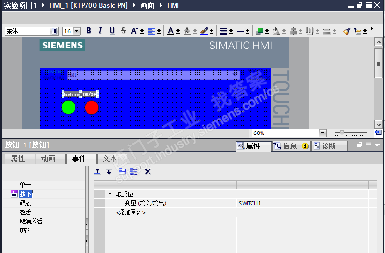The width and height of the screenshot is (385, 253).
Task: Click the text alignment icon
Action: pos(151,31)
